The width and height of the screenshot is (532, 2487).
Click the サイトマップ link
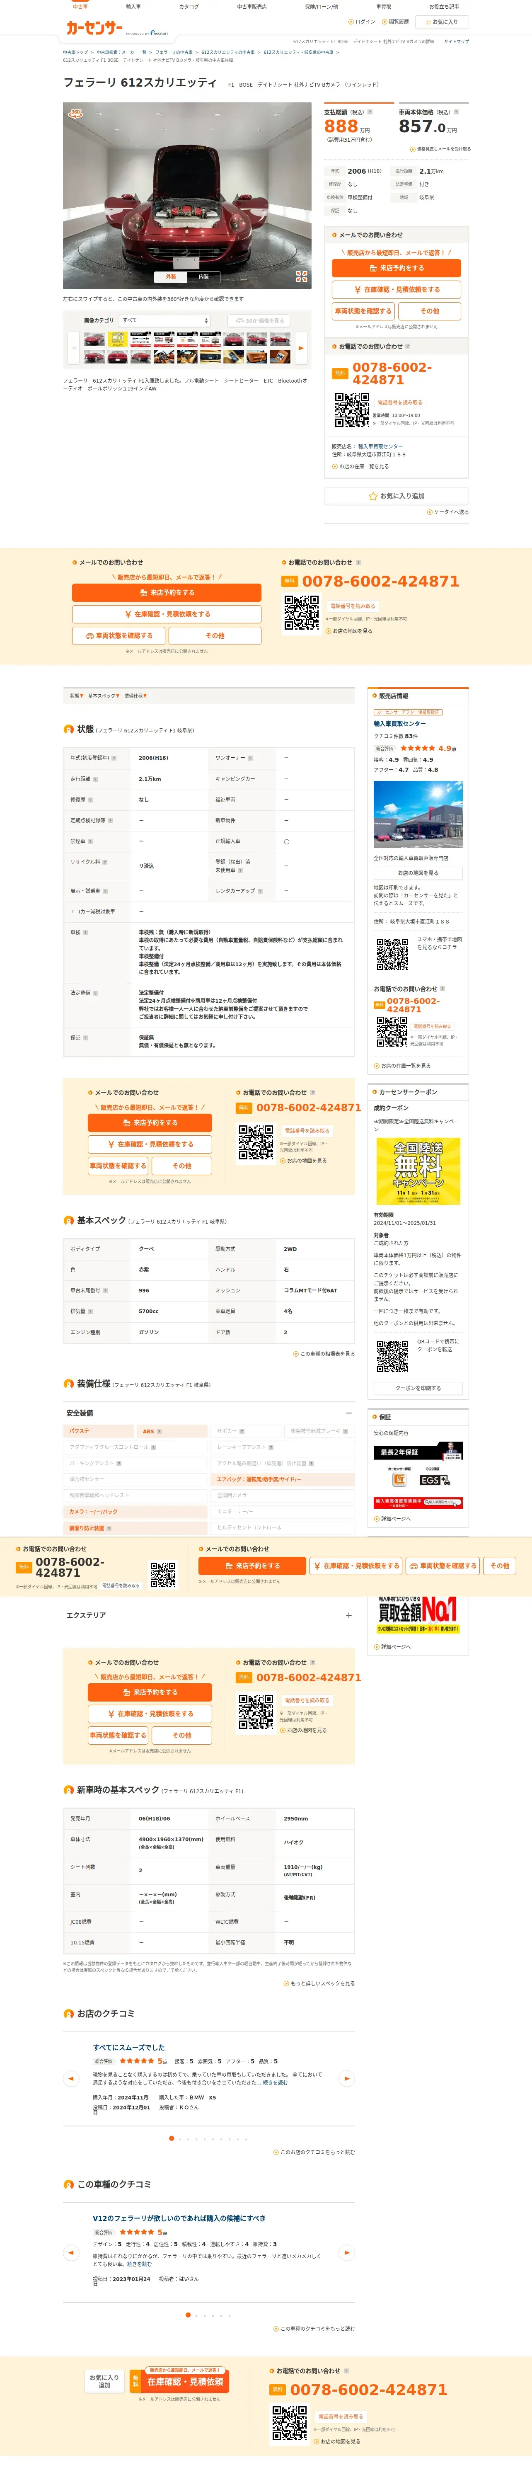click(x=457, y=41)
